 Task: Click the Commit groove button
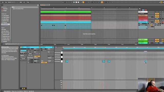coord(23,59)
